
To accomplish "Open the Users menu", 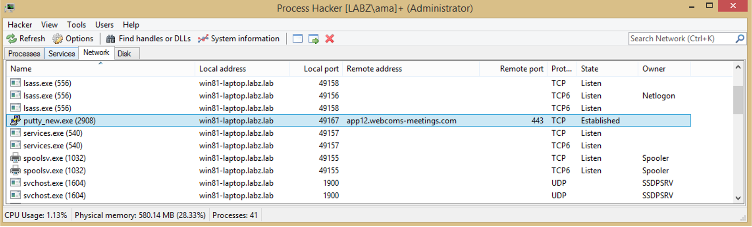I will click(104, 25).
